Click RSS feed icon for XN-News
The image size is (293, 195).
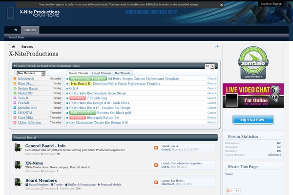pyautogui.click(x=156, y=165)
